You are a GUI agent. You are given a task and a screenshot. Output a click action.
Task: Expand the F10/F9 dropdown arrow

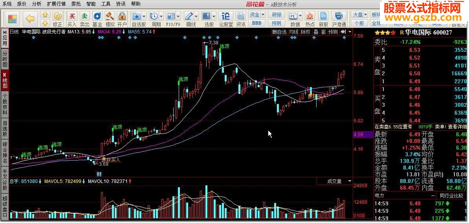[178, 16]
